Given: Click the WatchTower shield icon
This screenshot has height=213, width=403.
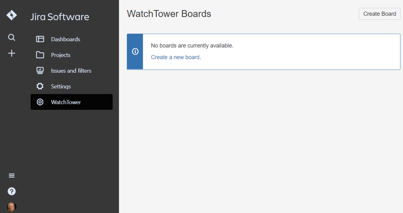Looking at the screenshot, I should click(40, 102).
